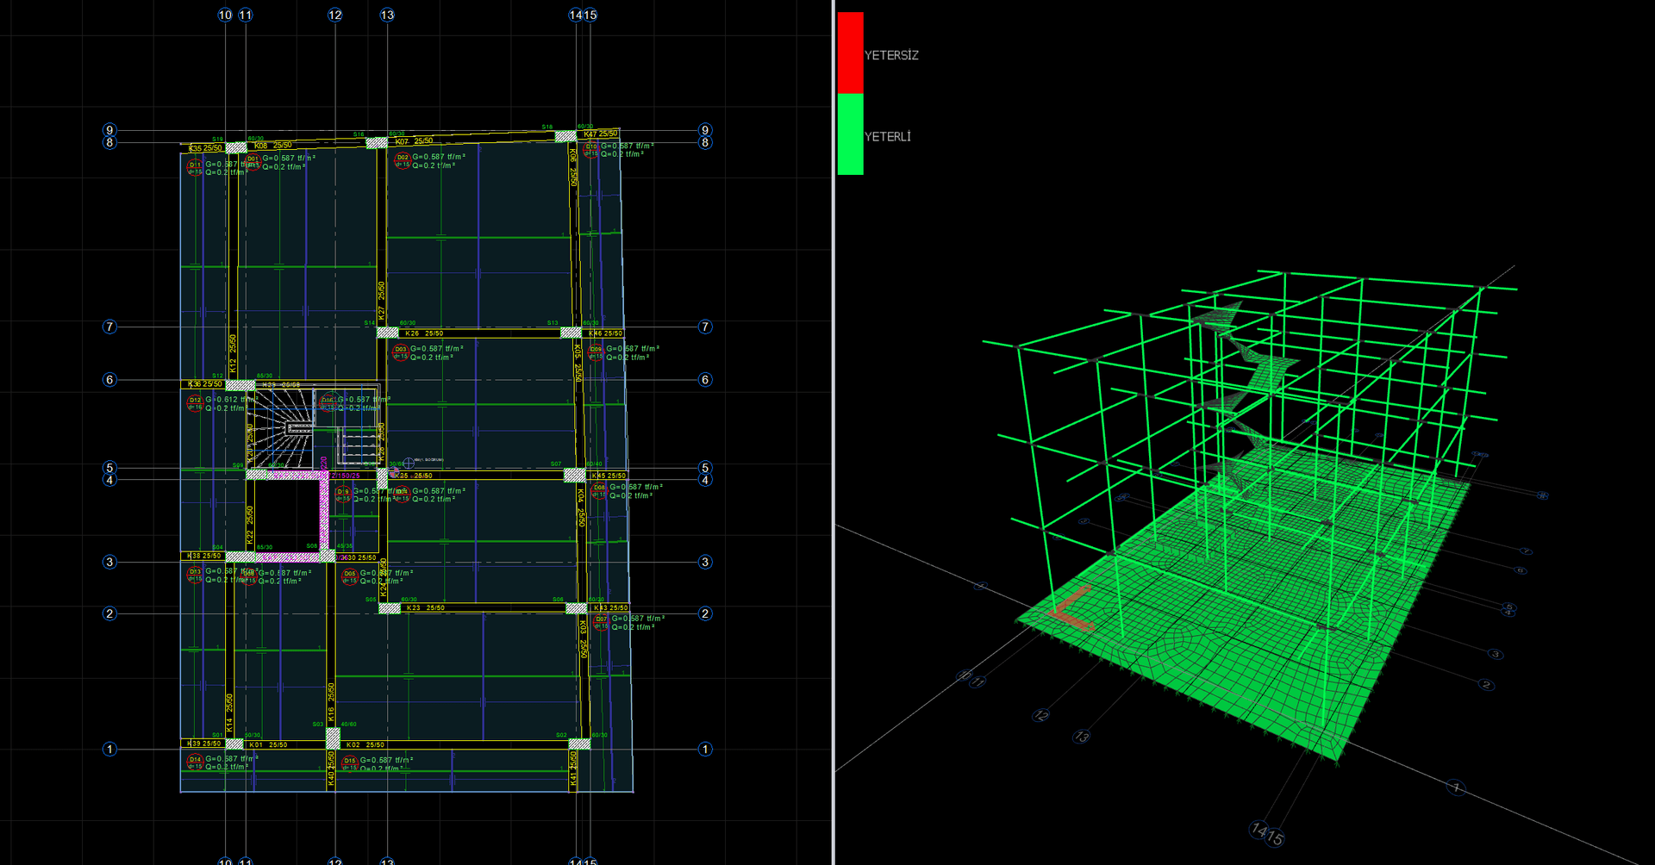Click the vertical divider between the two viewports
This screenshot has height=865, width=1655.
pos(834,432)
